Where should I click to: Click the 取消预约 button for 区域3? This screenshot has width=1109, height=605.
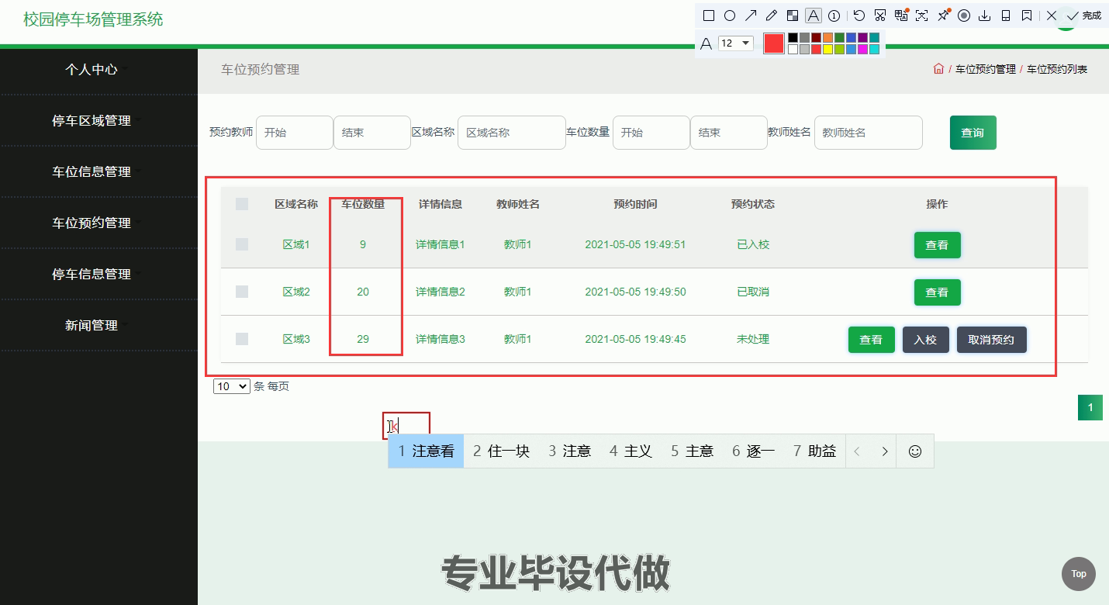coord(991,340)
